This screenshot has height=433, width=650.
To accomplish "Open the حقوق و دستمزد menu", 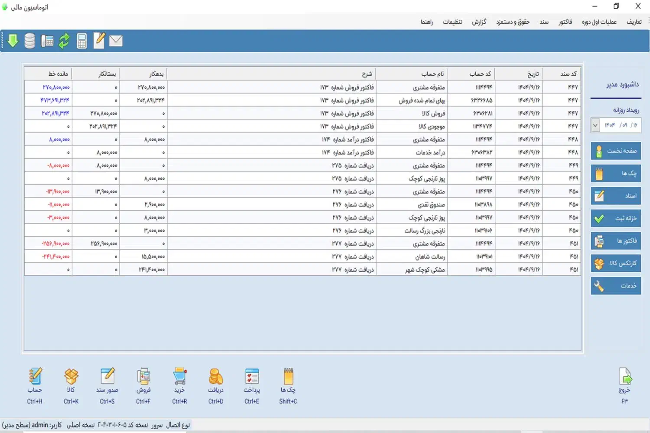I will tap(513, 22).
